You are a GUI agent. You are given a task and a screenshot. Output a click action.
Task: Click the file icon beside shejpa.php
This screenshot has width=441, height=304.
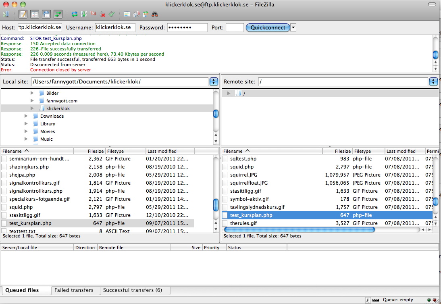pyautogui.click(x=4, y=175)
